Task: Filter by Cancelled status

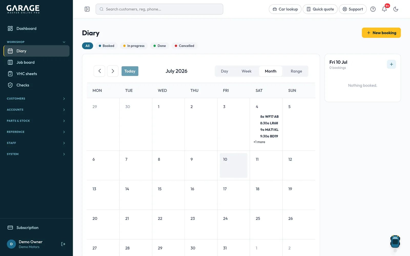Action: (x=184, y=46)
